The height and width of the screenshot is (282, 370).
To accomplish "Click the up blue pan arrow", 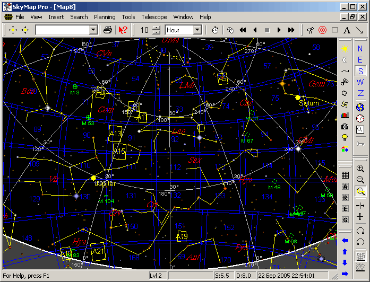I will pyautogui.click(x=345, y=252).
